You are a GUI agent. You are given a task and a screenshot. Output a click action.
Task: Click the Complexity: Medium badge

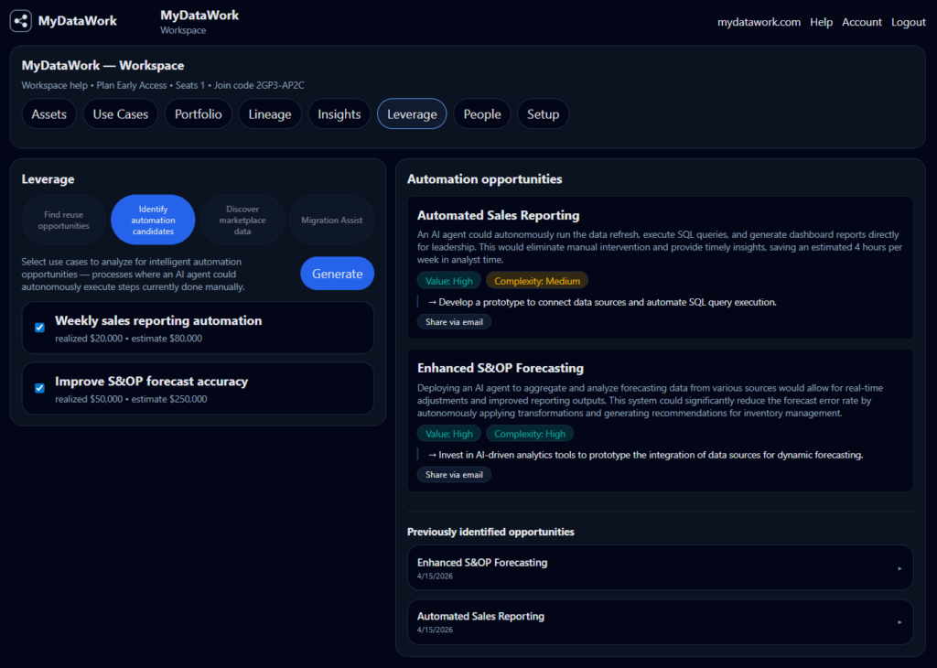pyautogui.click(x=537, y=280)
